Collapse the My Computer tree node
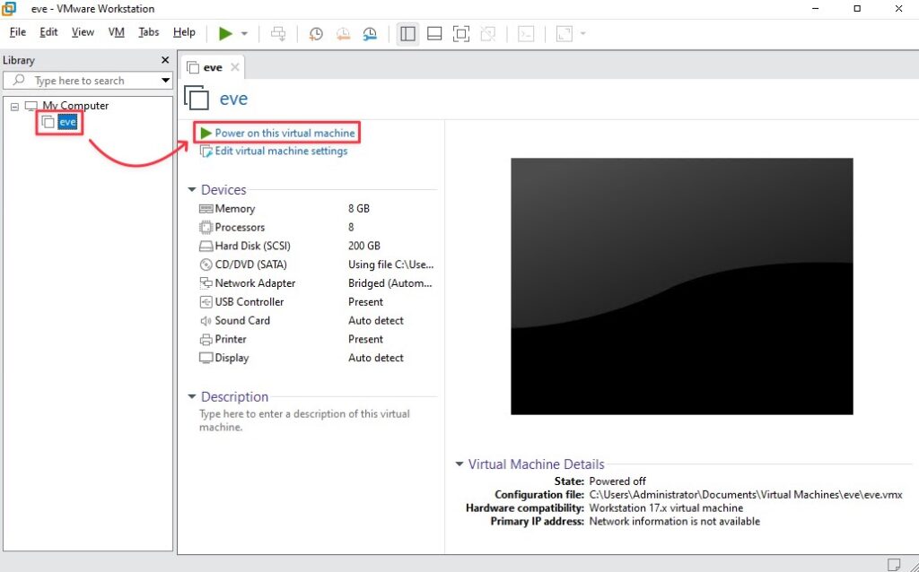Screen dimensions: 919x572 [14, 107]
